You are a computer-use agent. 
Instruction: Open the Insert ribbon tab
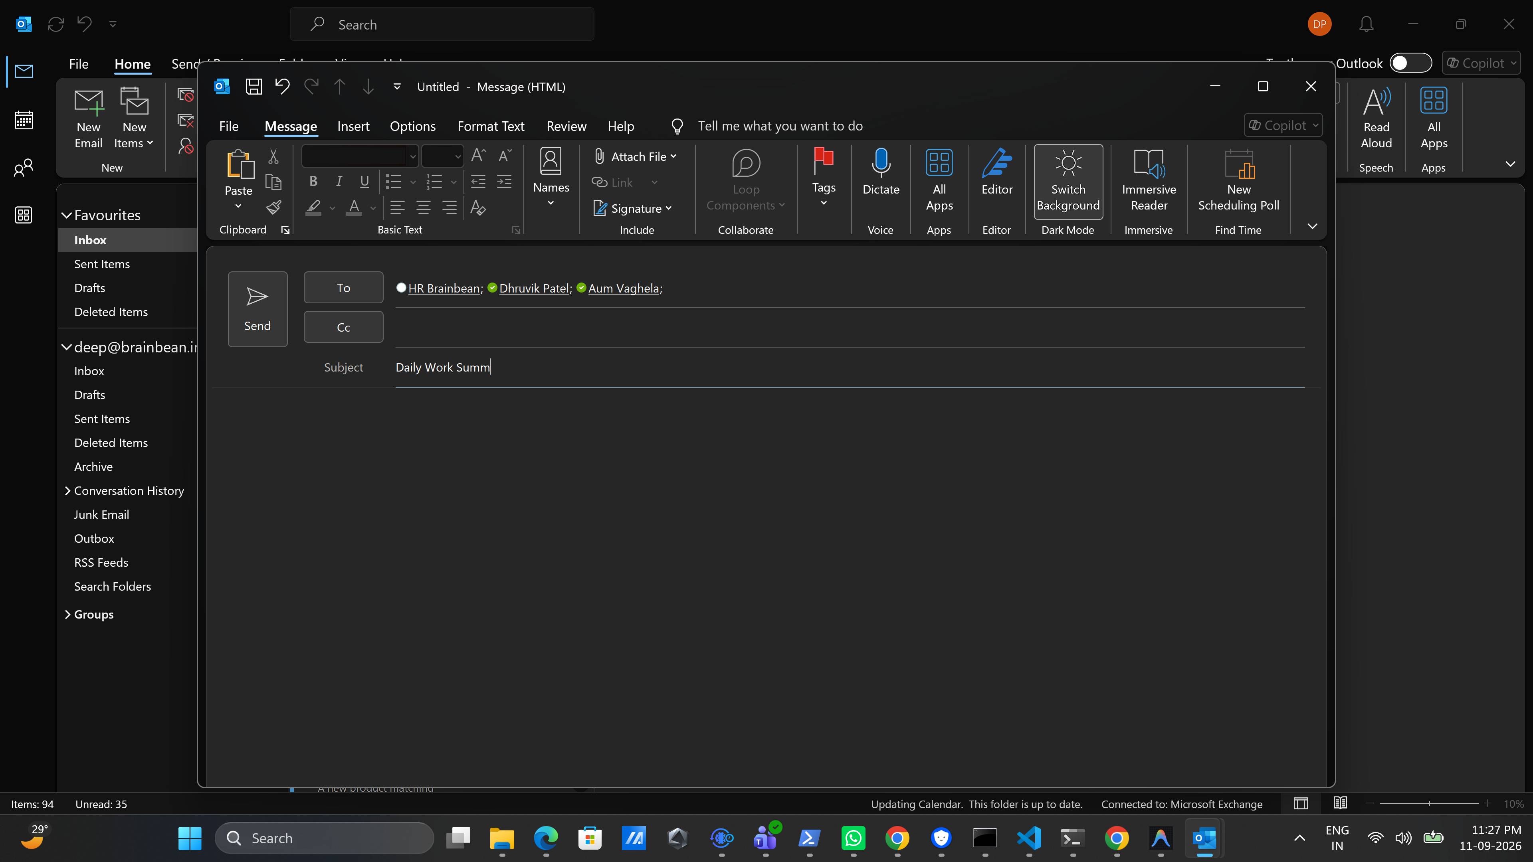click(x=353, y=126)
